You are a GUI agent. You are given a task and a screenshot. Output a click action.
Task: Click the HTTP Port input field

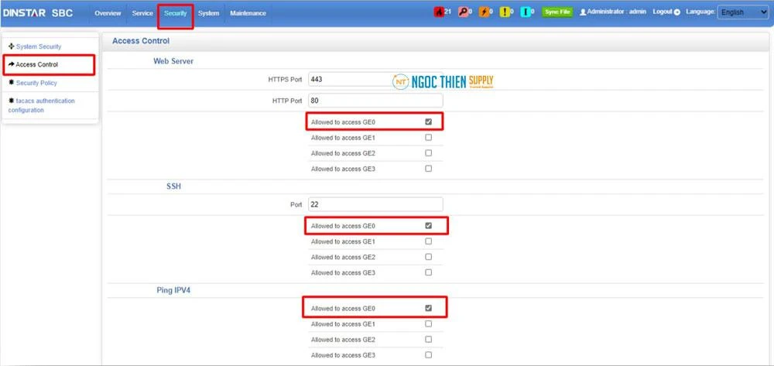point(375,101)
